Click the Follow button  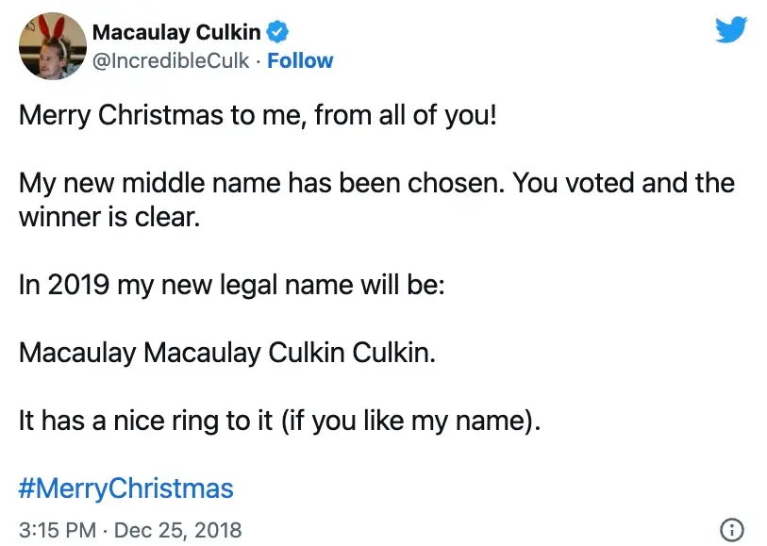click(x=300, y=60)
